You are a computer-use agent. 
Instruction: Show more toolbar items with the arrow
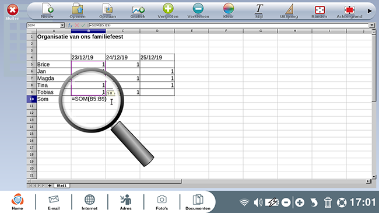pos(370,11)
